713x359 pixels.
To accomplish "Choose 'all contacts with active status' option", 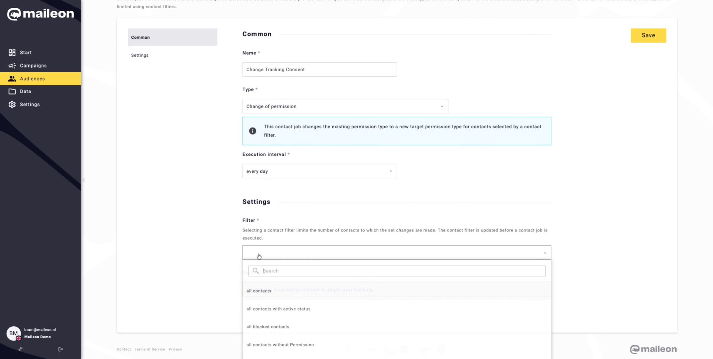I will (x=397, y=309).
